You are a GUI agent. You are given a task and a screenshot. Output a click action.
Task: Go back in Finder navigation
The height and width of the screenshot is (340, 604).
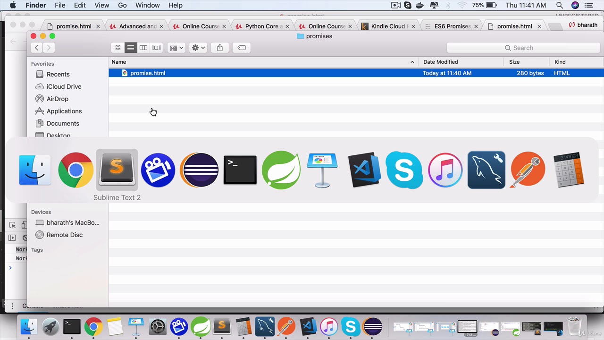coord(37,48)
